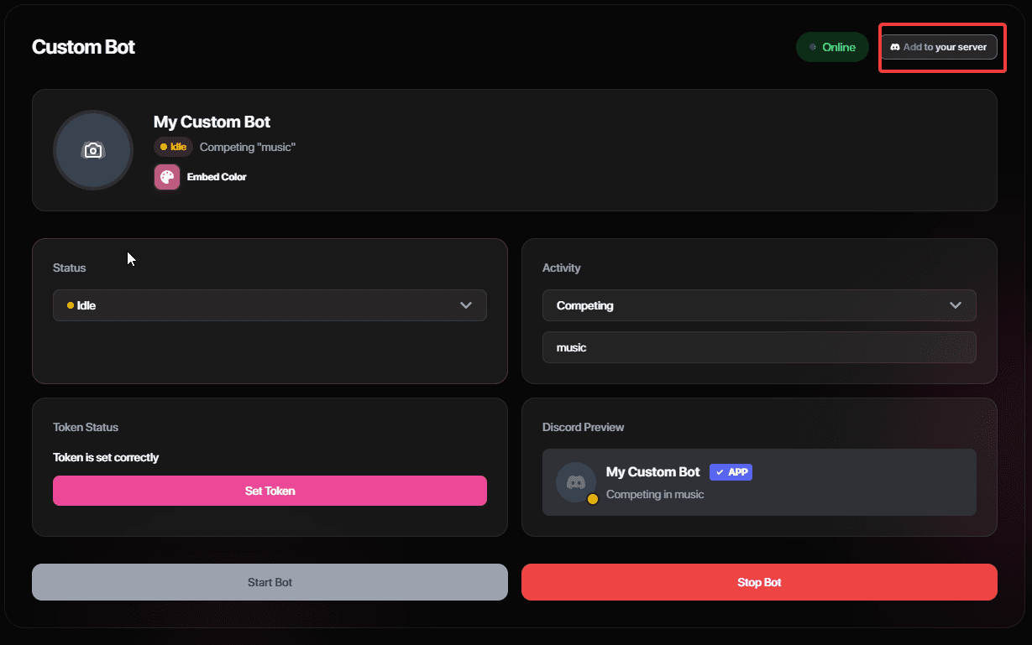Click the Discord logo avatar in preview

(x=576, y=482)
